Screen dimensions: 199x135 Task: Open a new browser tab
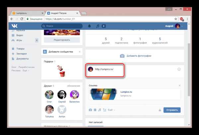[84, 13]
